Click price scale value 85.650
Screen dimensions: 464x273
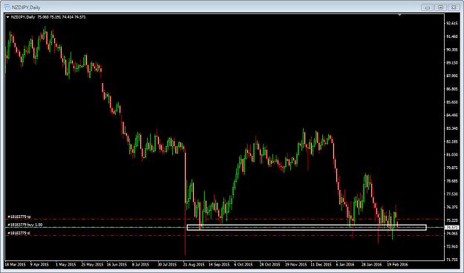coord(452,102)
